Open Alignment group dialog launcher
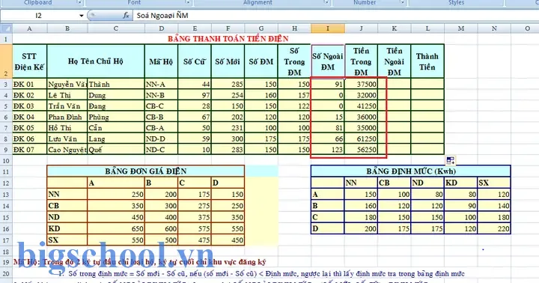The width and height of the screenshot is (539, 283). tap(326, 2)
